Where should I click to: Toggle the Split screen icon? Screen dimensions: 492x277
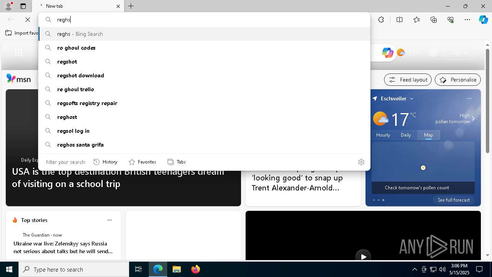pyautogui.click(x=399, y=20)
